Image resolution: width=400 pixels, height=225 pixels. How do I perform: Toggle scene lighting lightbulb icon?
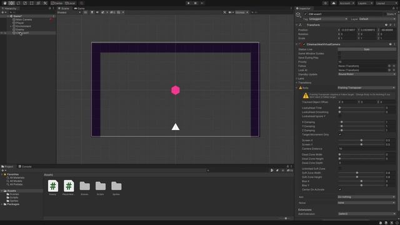pos(92,12)
